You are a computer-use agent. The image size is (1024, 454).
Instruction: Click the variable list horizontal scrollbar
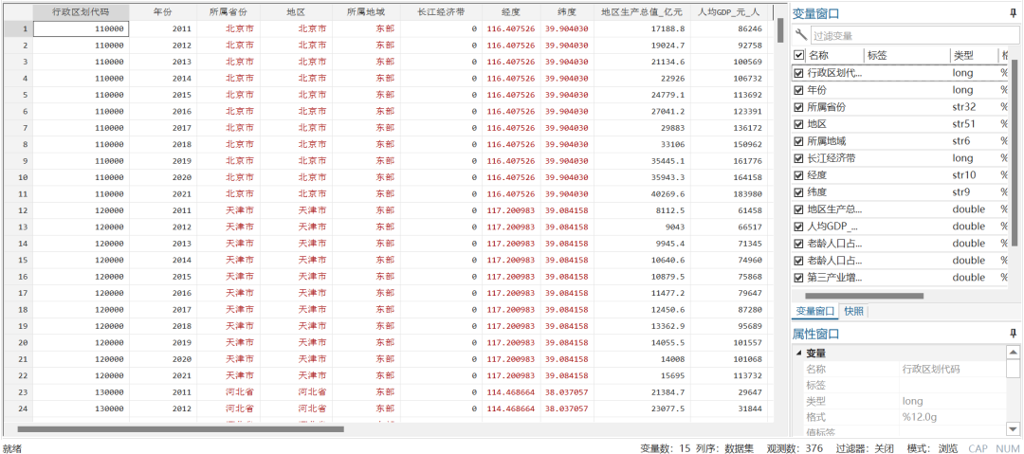click(x=863, y=296)
